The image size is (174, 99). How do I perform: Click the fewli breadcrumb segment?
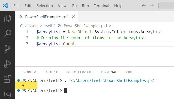click(x=48, y=26)
